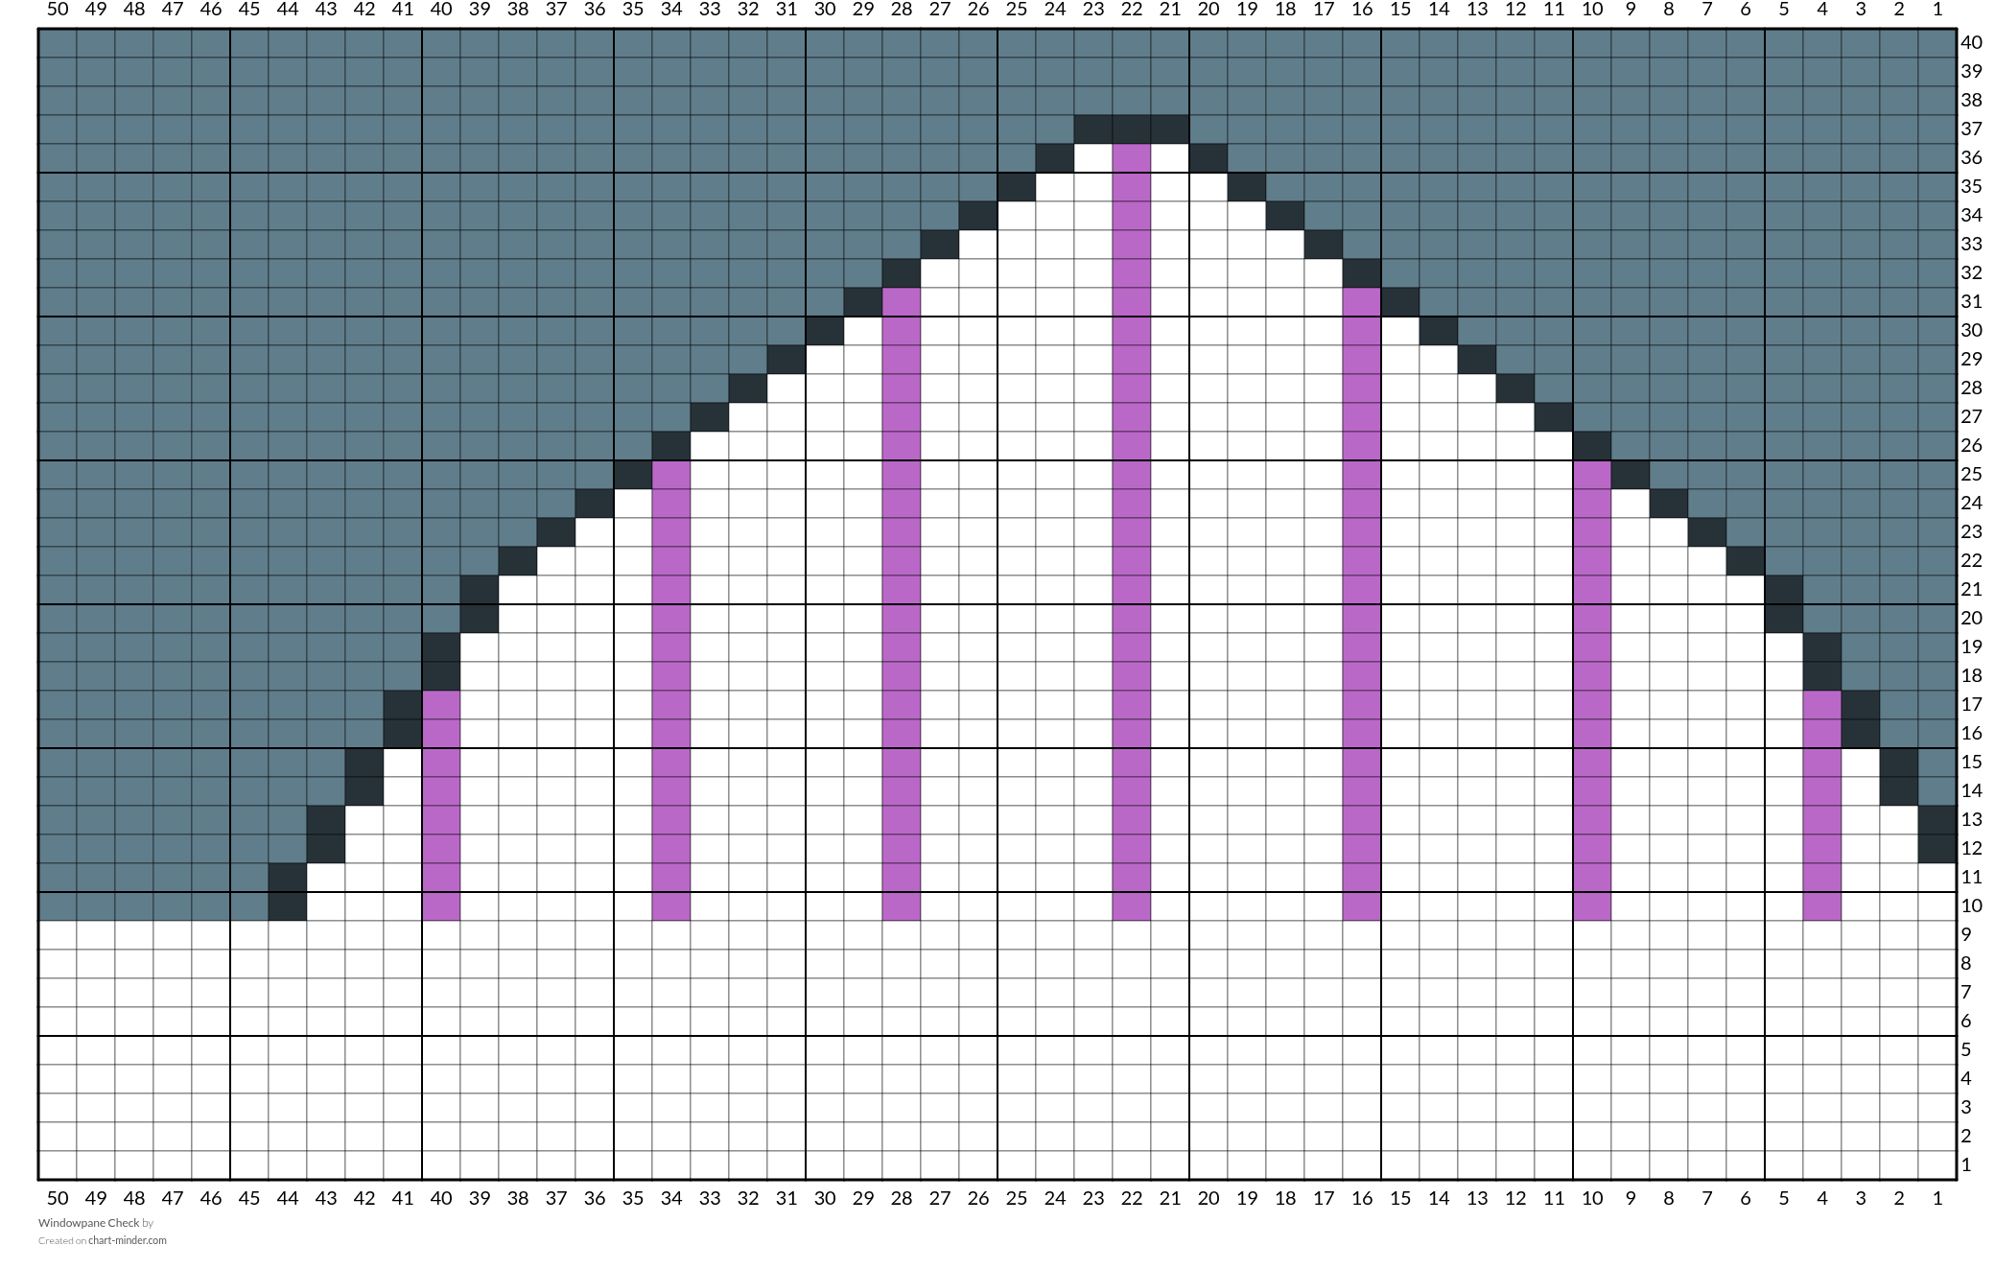Click the topmost purple cell in column 40
Screen dimensions: 1995x1269
441,705
